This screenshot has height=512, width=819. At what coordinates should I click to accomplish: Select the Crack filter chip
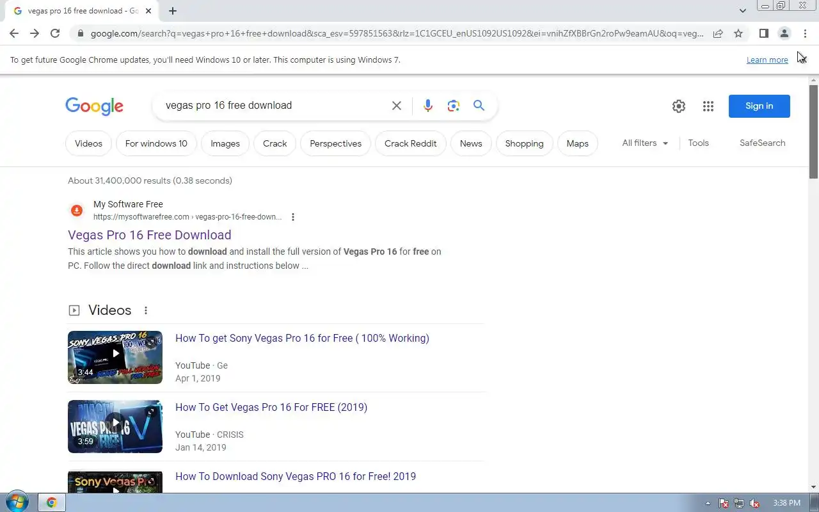pyautogui.click(x=275, y=143)
